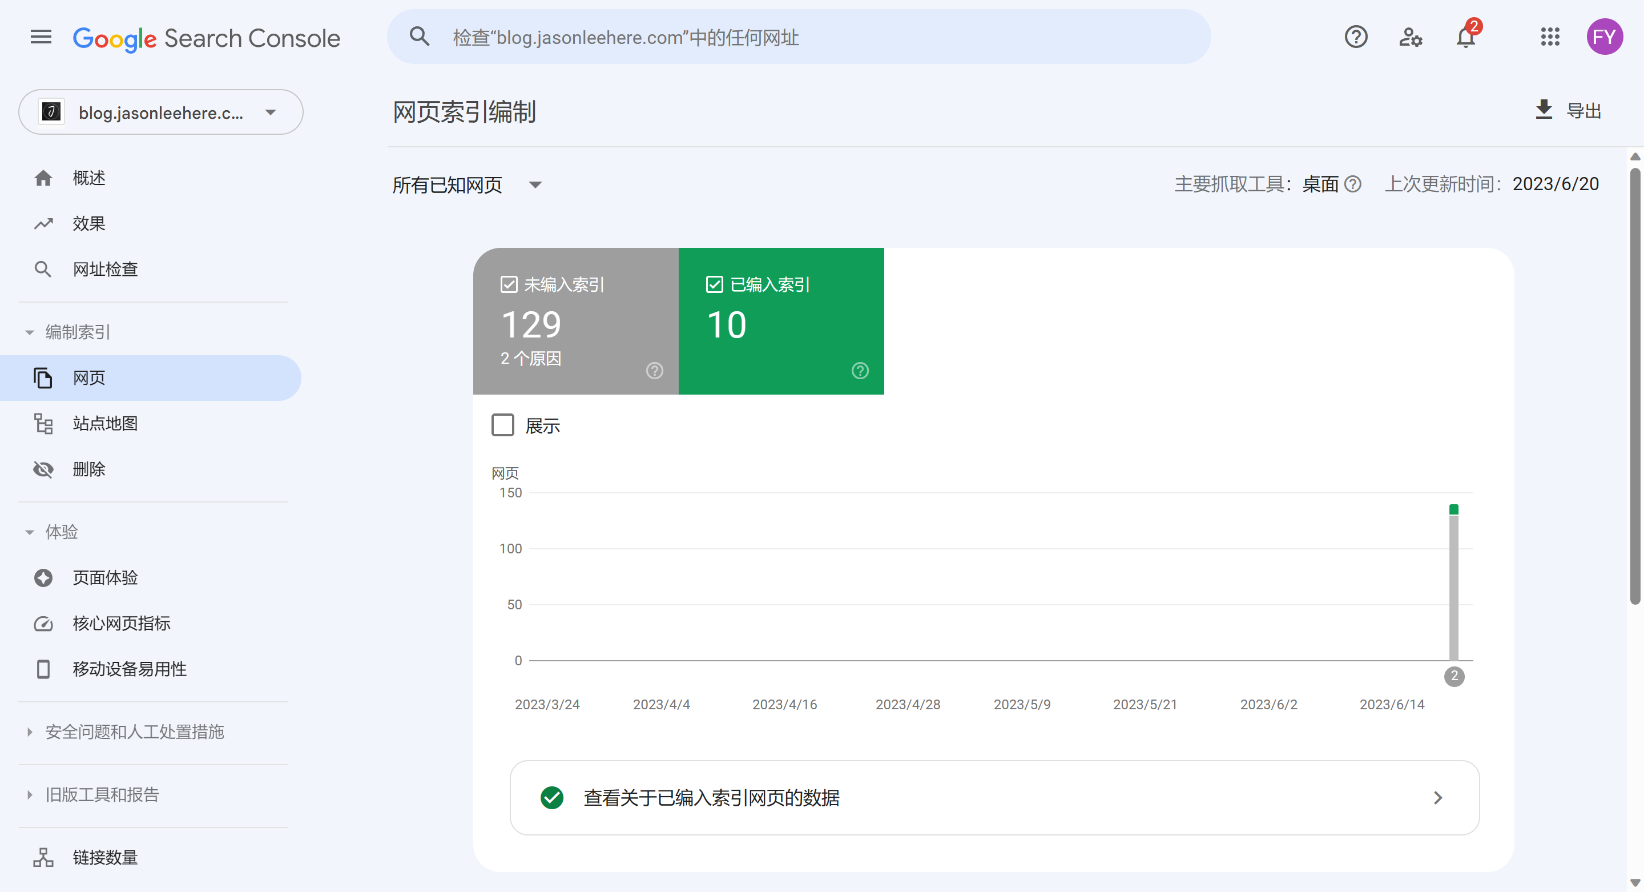
Task: Open the FY account avatar
Action: click(1605, 37)
